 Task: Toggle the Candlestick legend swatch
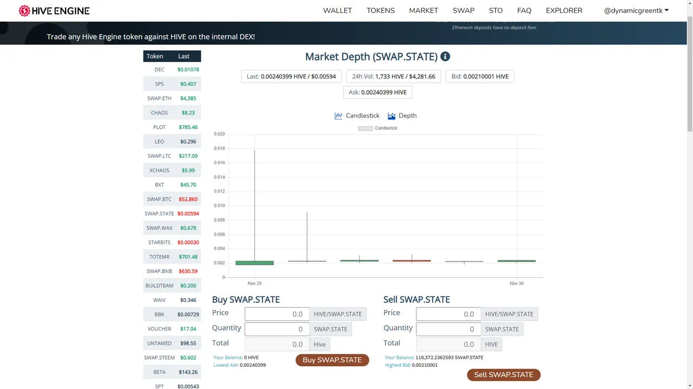(x=365, y=128)
